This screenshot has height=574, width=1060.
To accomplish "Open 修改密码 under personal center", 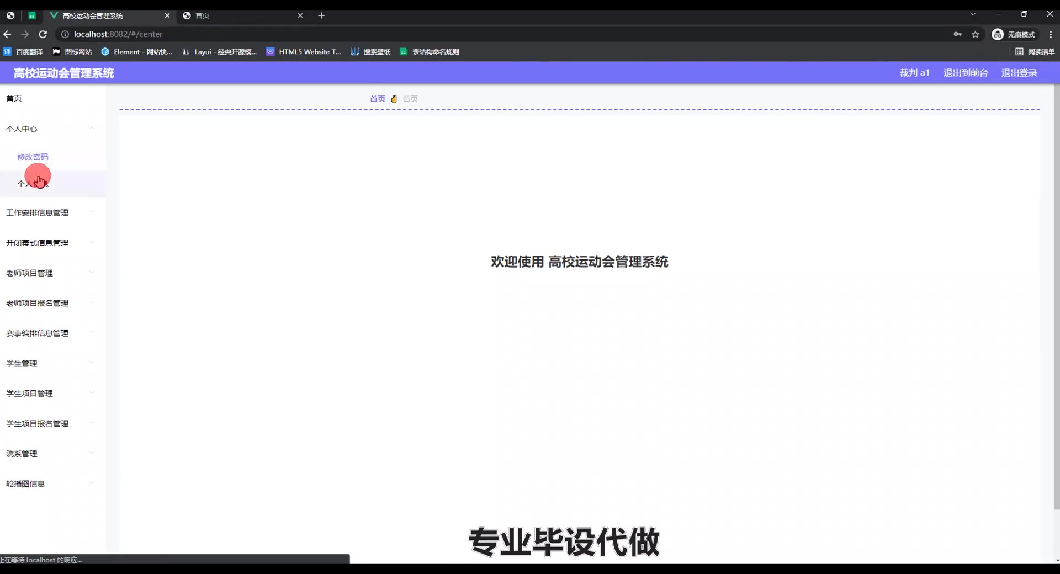I will [33, 157].
